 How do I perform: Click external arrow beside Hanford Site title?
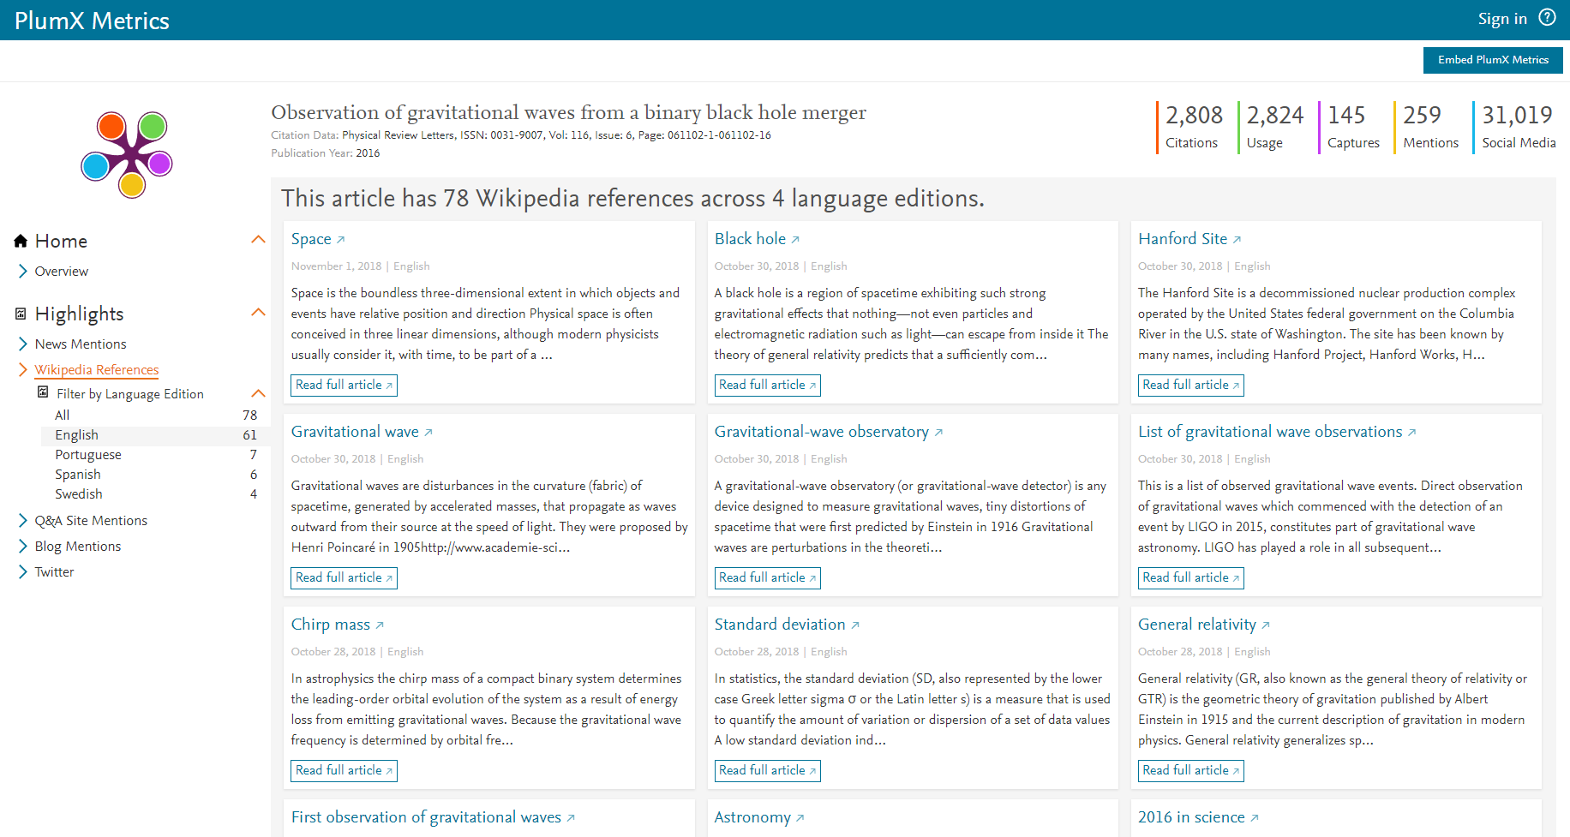click(x=1237, y=240)
